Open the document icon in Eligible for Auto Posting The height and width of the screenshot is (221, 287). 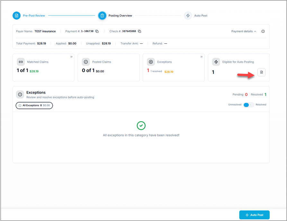(261, 72)
